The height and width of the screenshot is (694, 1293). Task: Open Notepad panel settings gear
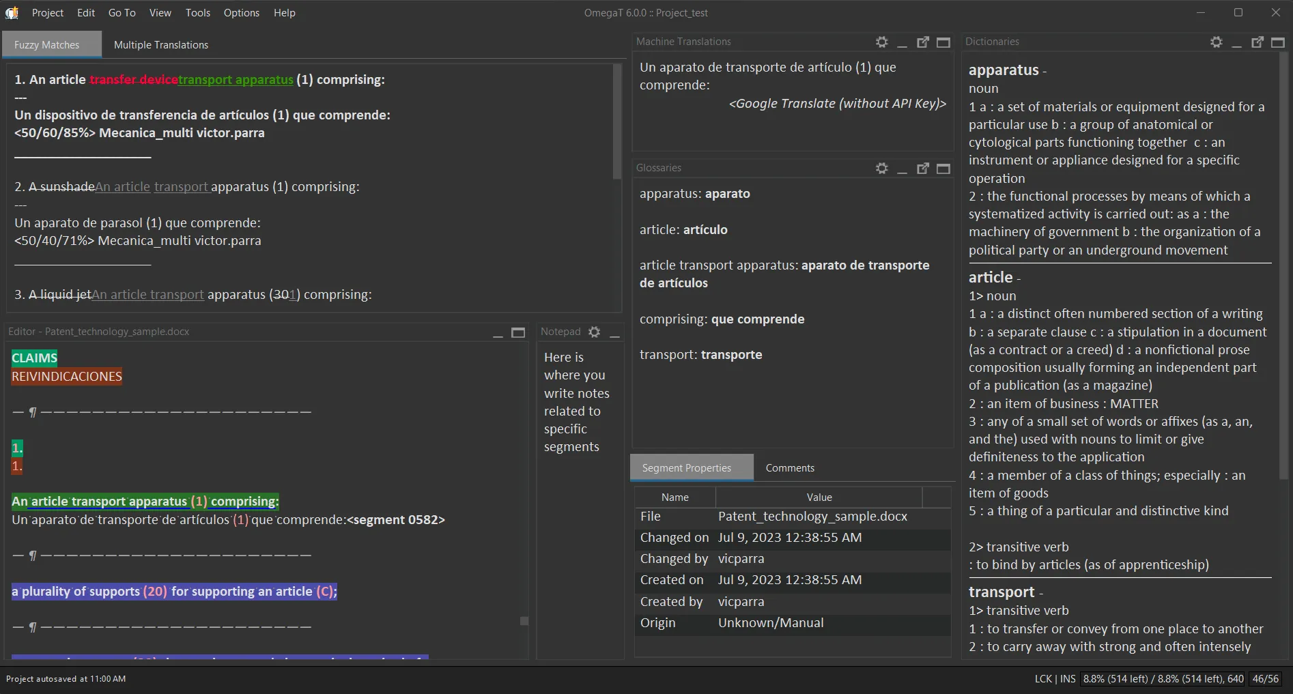coord(593,332)
